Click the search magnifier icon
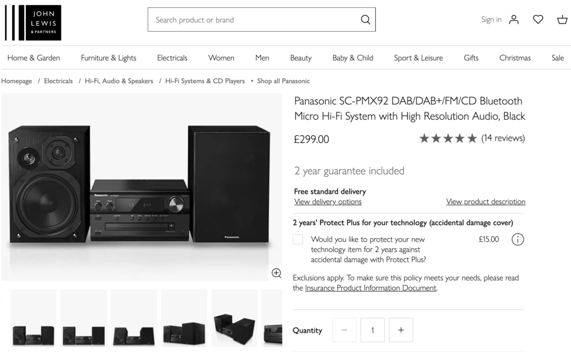The image size is (571, 352). [365, 20]
